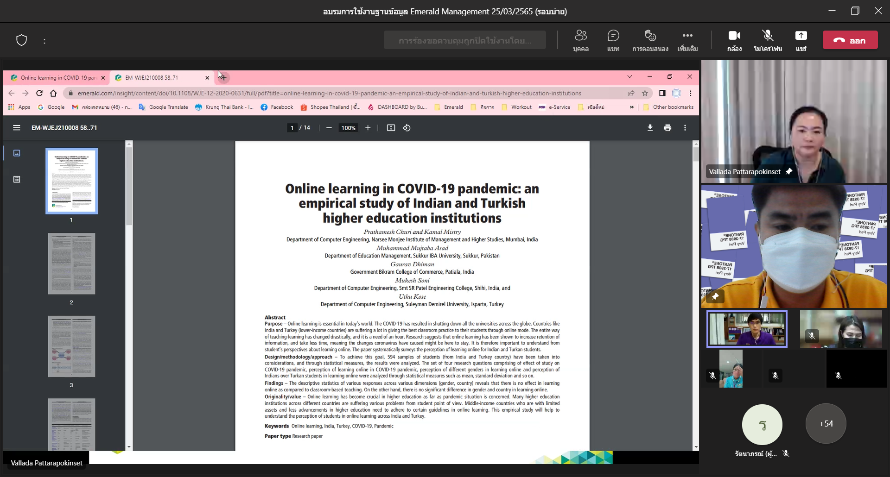Viewport: 890px width, 477px height.
Task: Click the fit to page icon
Action: pyautogui.click(x=391, y=128)
